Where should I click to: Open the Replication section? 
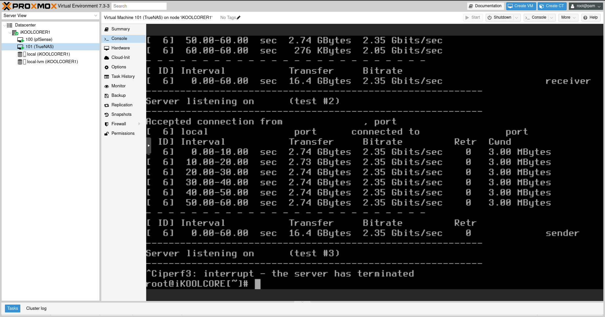click(x=123, y=105)
